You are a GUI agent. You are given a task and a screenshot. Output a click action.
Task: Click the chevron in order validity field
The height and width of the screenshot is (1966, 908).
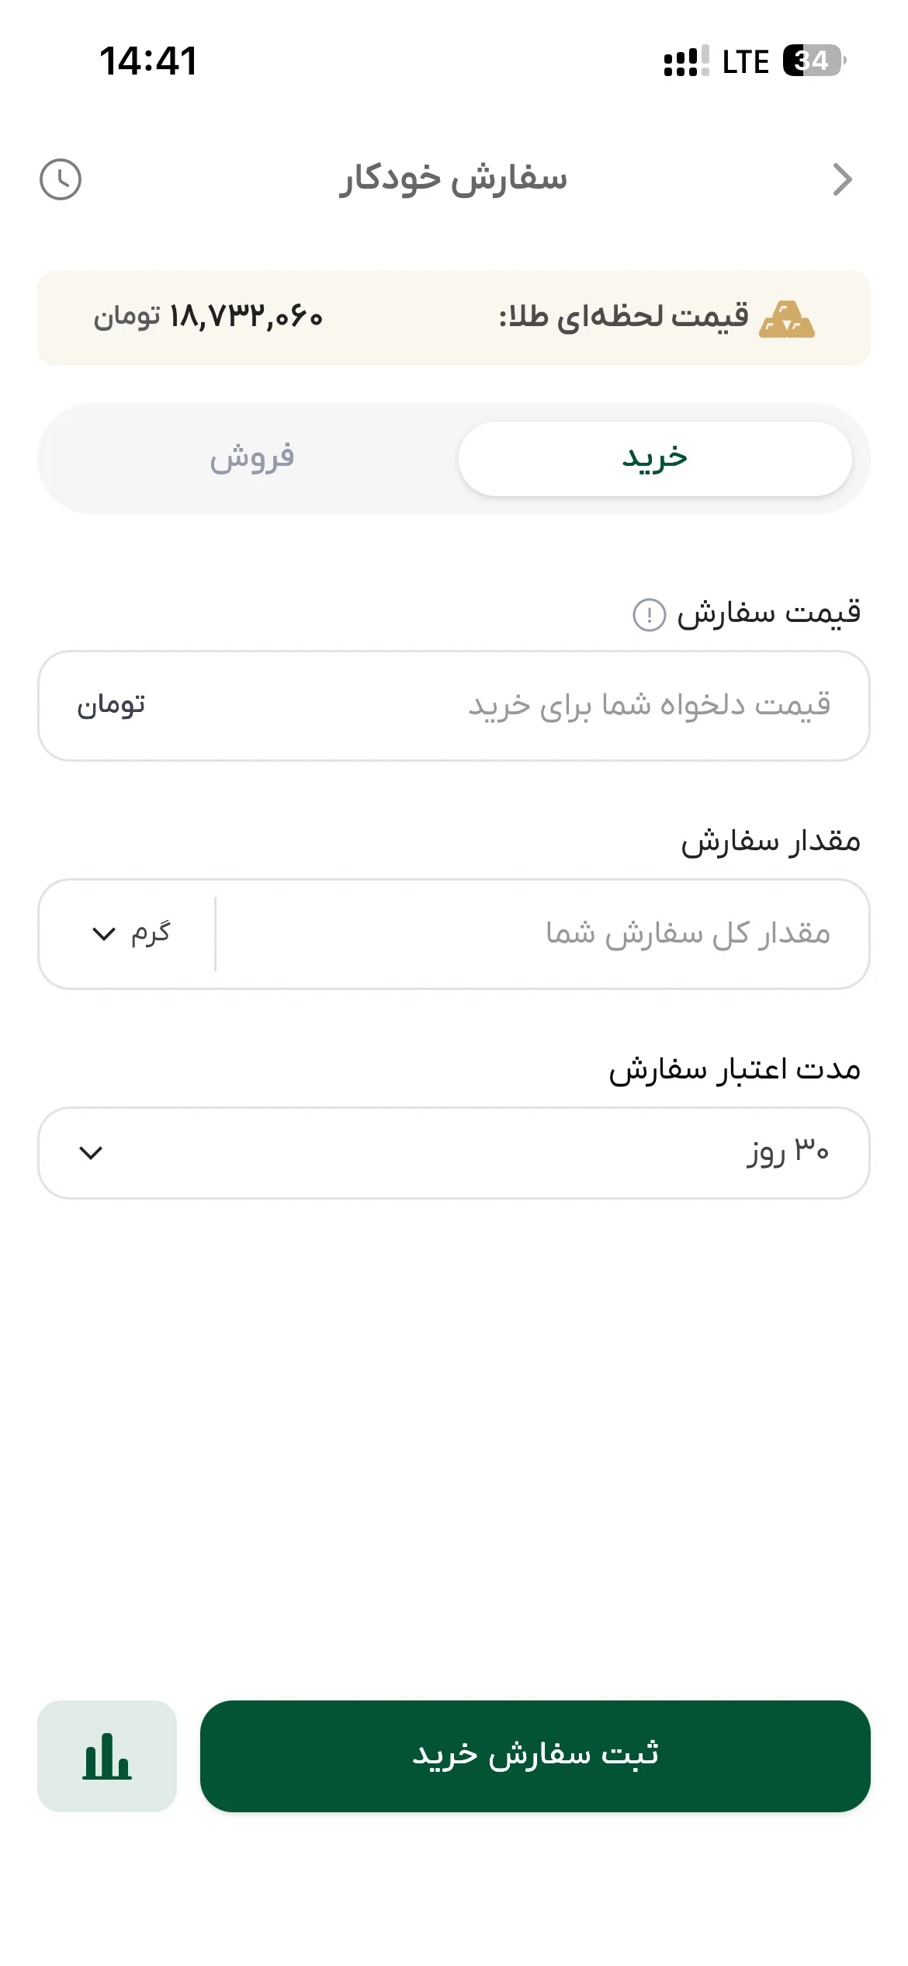pyautogui.click(x=91, y=1153)
